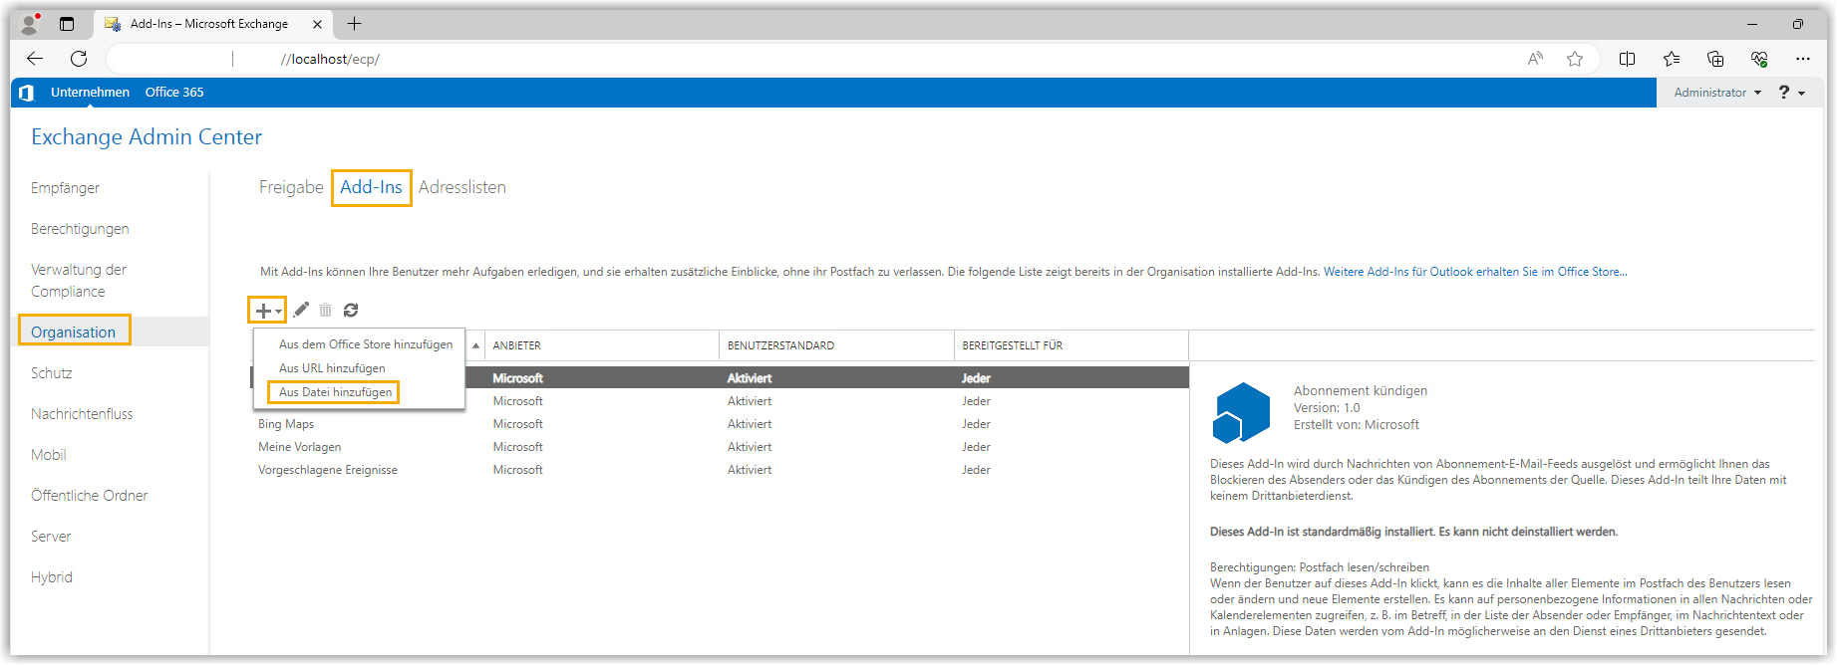The height and width of the screenshot is (665, 1837).
Task: Open Berechtigungen in the sidebar
Action: click(x=80, y=229)
